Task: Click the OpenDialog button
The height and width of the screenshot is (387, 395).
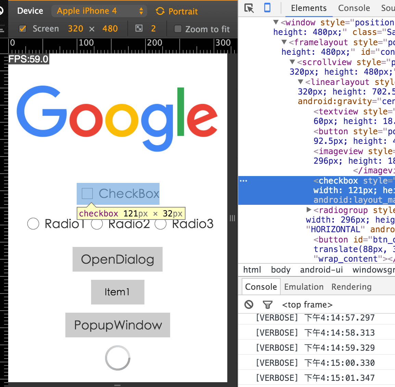Action: (118, 259)
